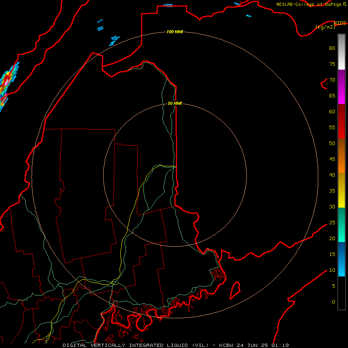The image size is (348, 348).
Task: Click the magenta-purple segment of the color bar
Action: tap(341, 87)
